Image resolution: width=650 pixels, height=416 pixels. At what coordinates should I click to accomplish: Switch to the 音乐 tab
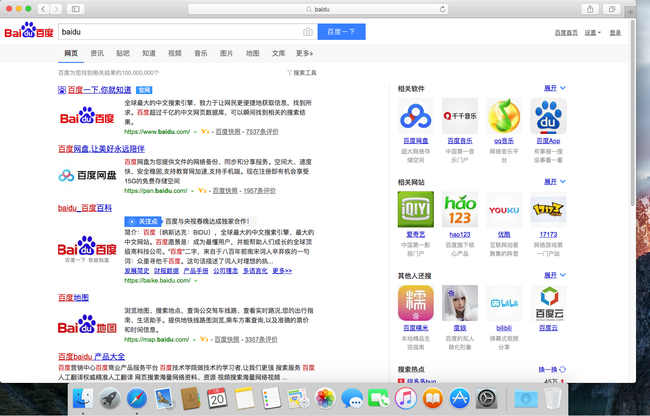tap(201, 53)
